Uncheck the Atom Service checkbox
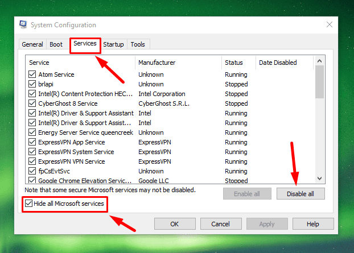 [32, 74]
